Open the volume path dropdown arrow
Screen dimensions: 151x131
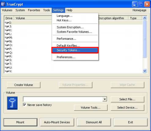(x=105, y=99)
